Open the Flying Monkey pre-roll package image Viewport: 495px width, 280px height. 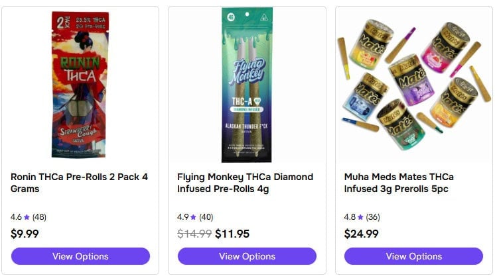247,85
